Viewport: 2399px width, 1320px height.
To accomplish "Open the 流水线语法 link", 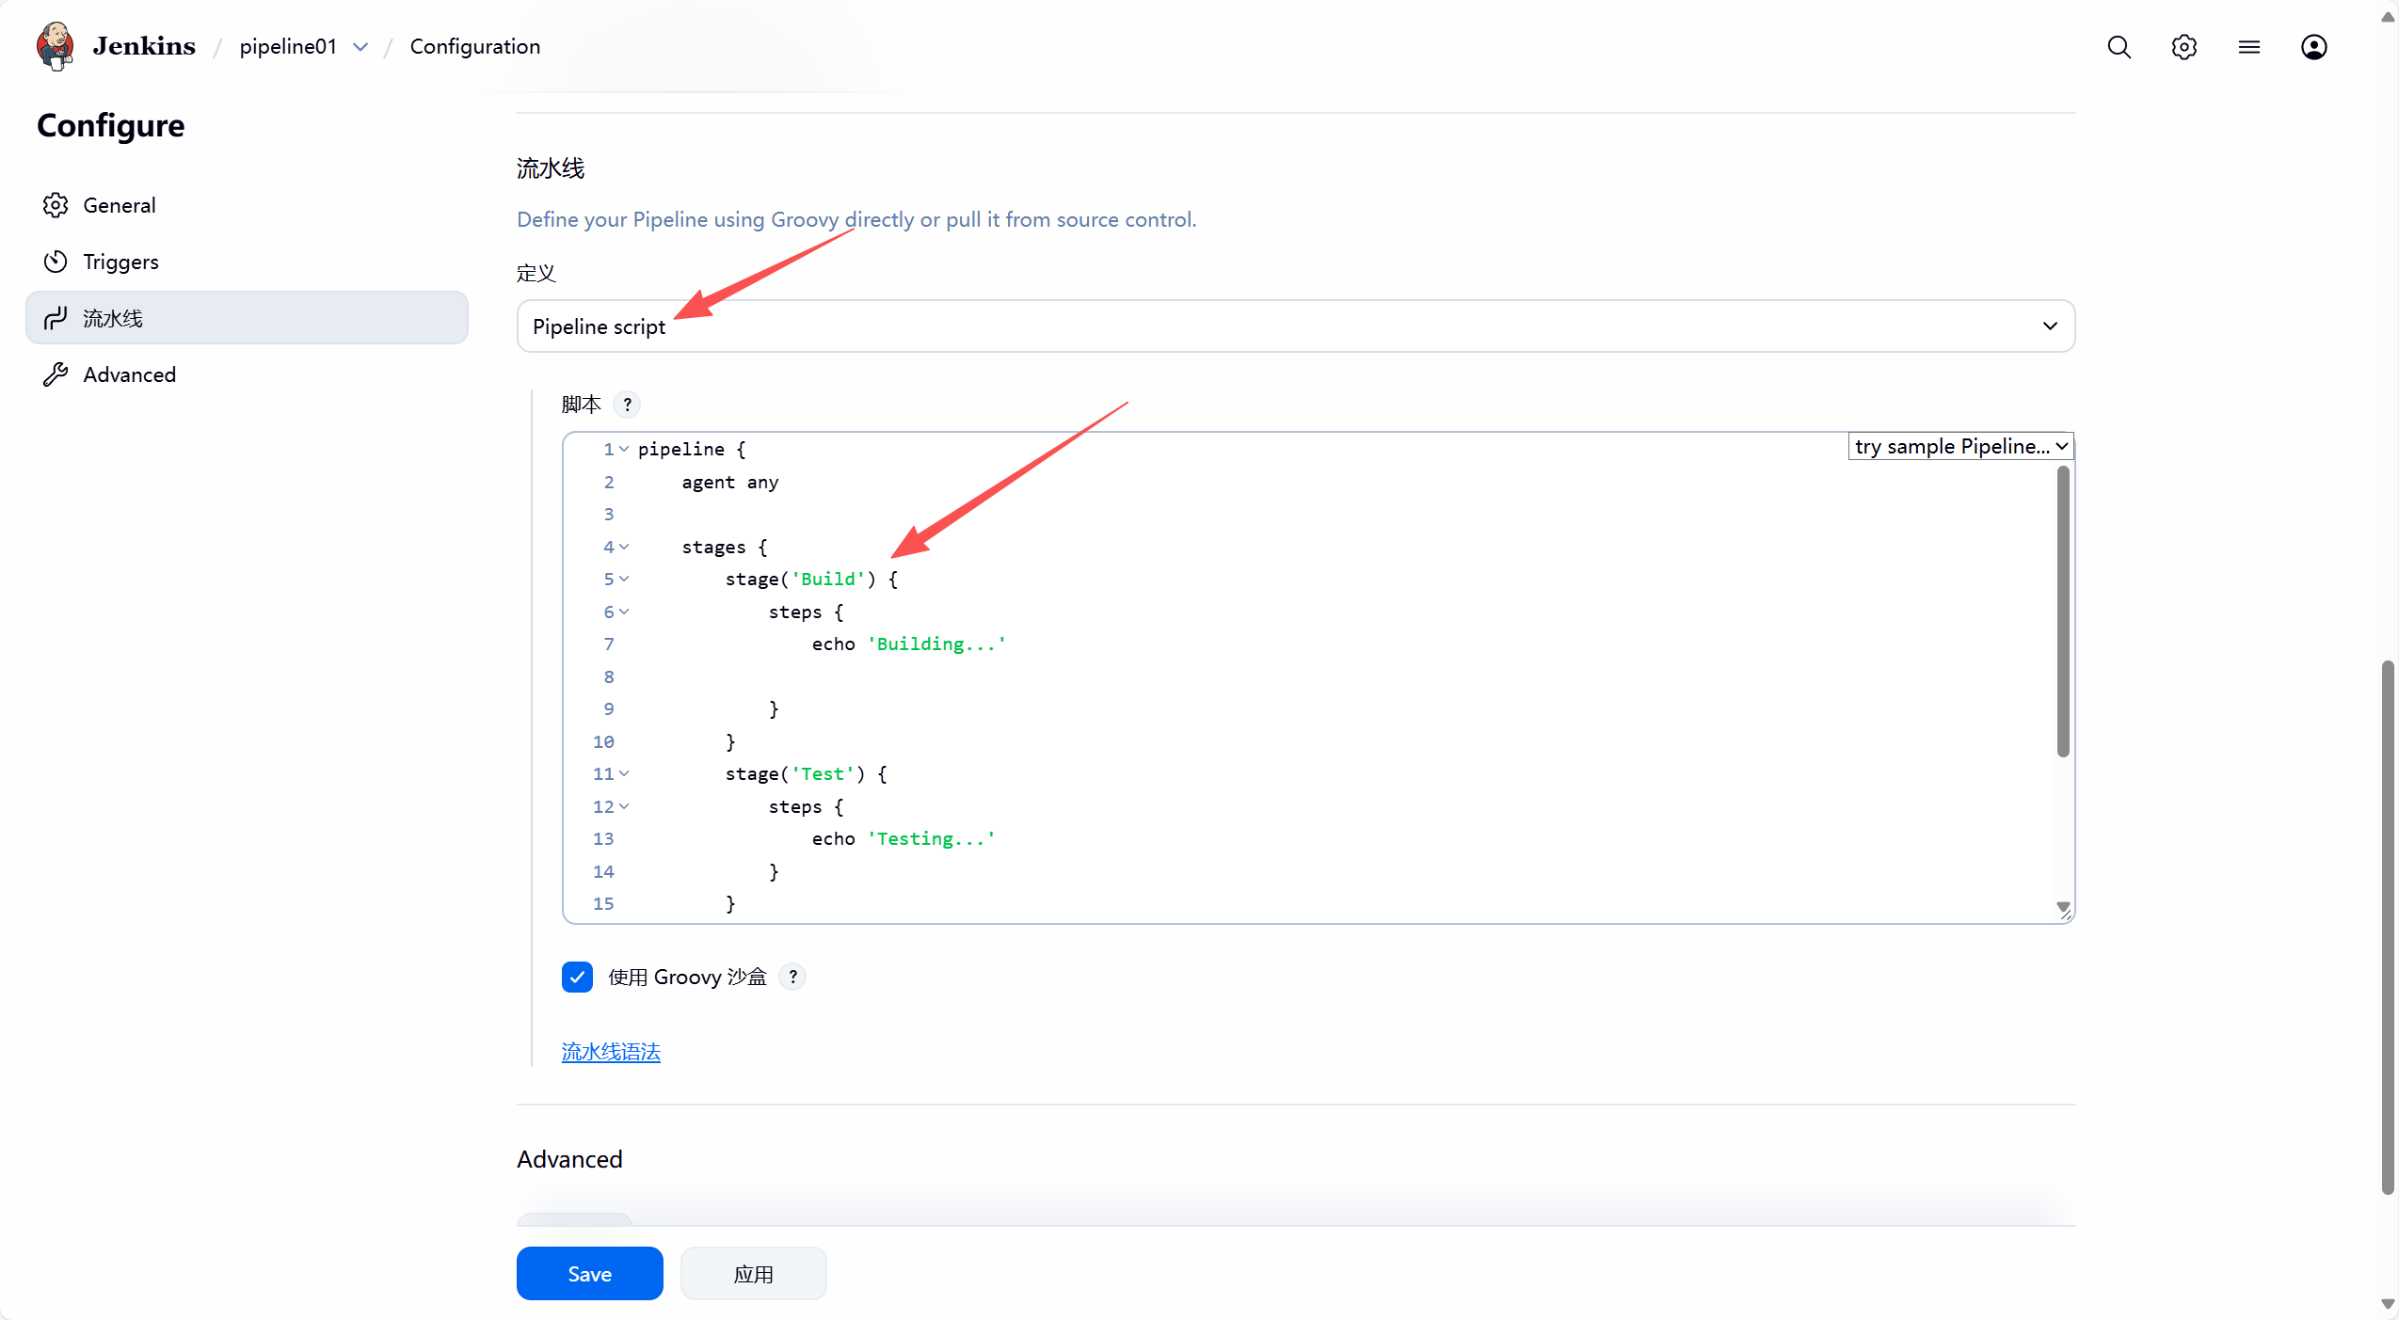I will point(611,1052).
